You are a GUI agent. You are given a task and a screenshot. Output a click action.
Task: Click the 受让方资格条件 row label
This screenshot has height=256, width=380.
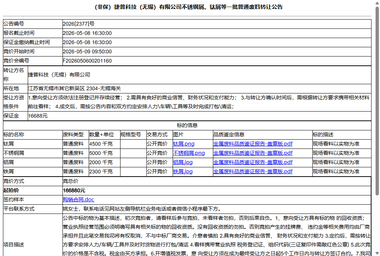[x=14, y=102]
